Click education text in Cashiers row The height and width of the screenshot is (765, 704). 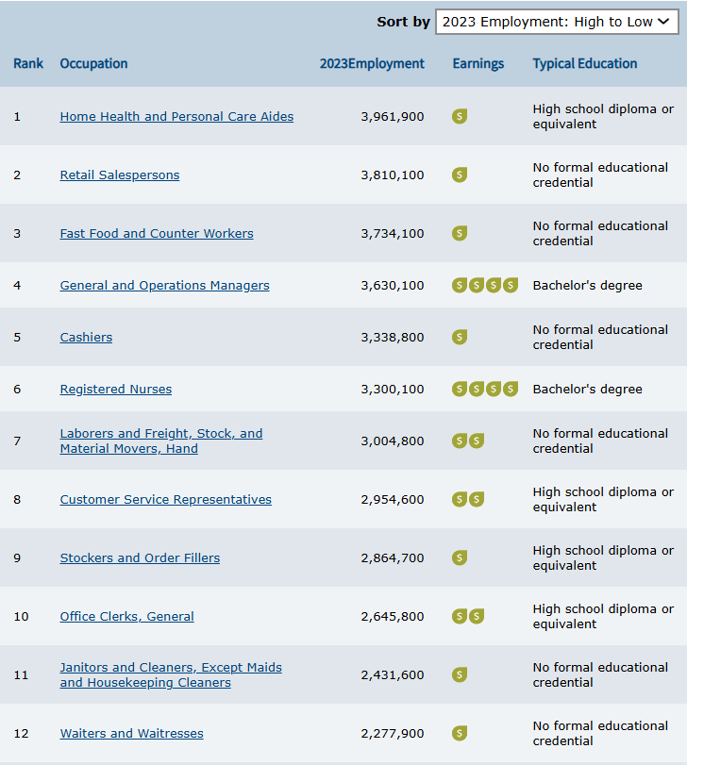[x=600, y=337]
